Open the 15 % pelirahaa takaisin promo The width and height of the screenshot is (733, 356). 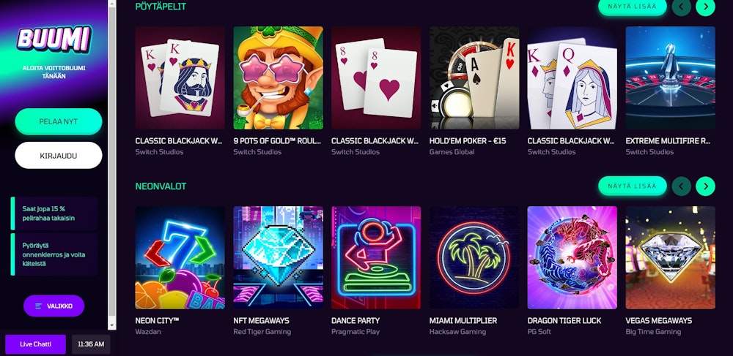click(x=54, y=213)
